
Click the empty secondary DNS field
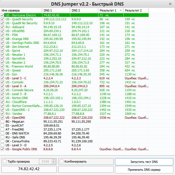[85, 169]
